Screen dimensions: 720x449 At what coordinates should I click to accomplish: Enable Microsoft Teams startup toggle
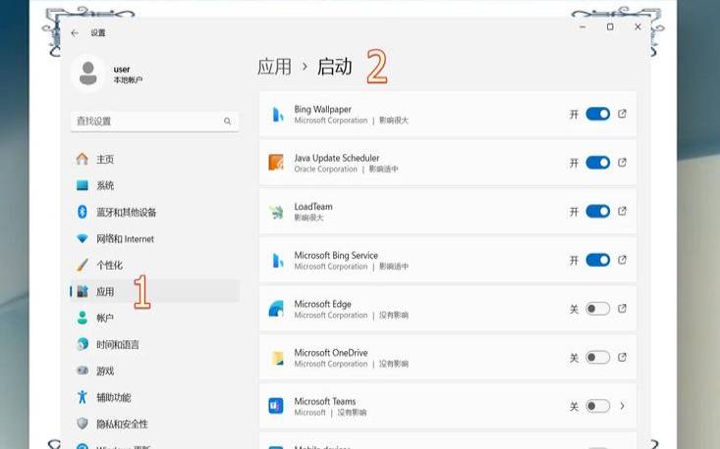(598, 406)
